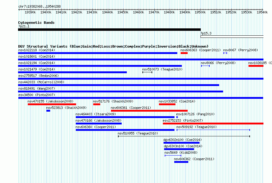
Task: Click the 7p21.1 black cytogenetic band
Action: (x=109, y=30)
